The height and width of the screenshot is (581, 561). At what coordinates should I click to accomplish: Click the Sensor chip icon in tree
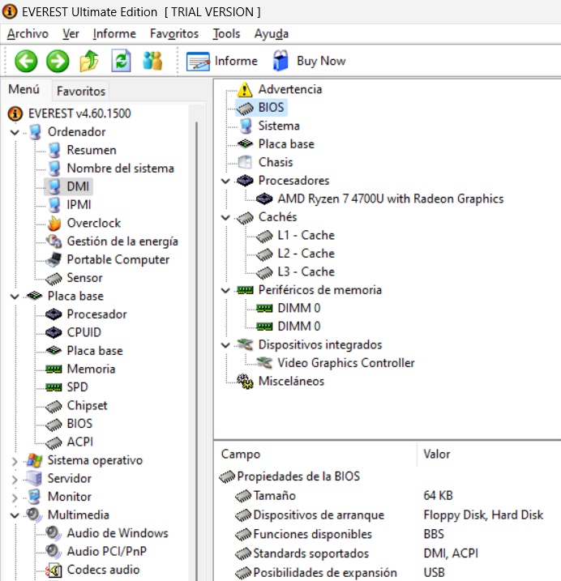54,278
